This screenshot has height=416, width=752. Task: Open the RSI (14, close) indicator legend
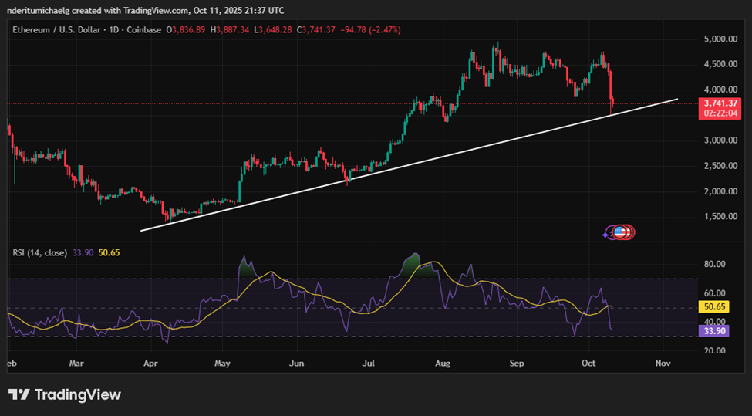coord(39,252)
